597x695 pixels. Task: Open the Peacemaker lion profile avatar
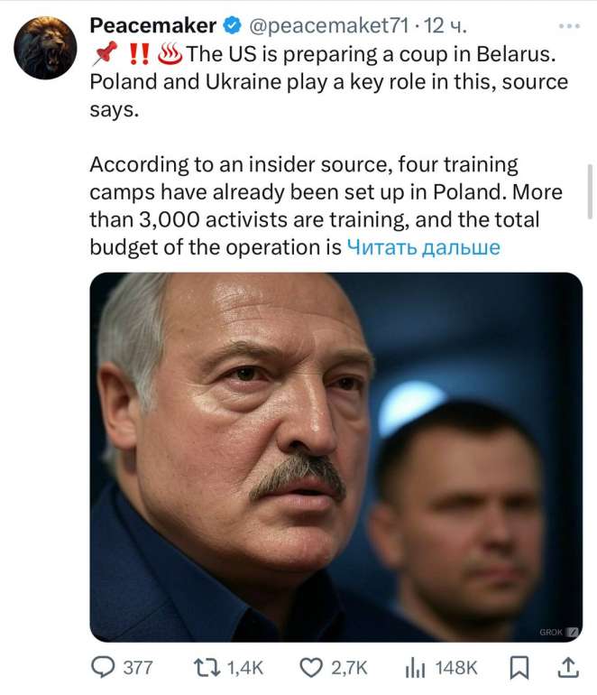(46, 48)
